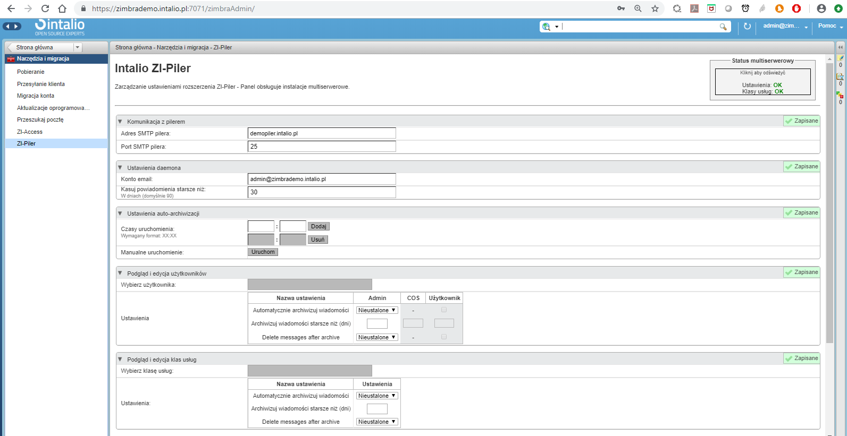
Task: Toggle user checkbox for Delete messages after archive
Action: pyautogui.click(x=444, y=337)
